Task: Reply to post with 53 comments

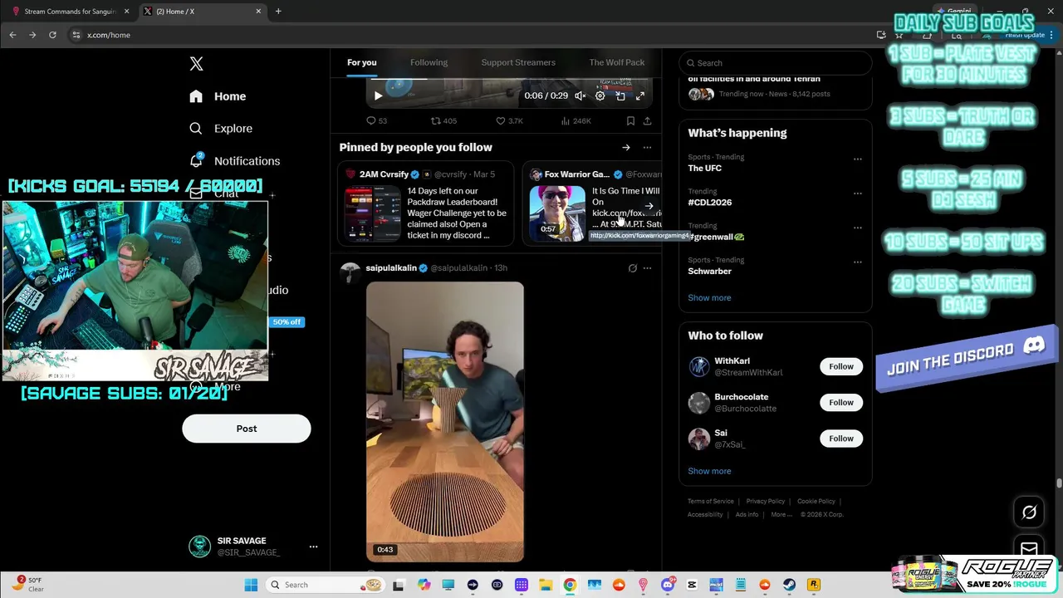Action: pyautogui.click(x=376, y=121)
